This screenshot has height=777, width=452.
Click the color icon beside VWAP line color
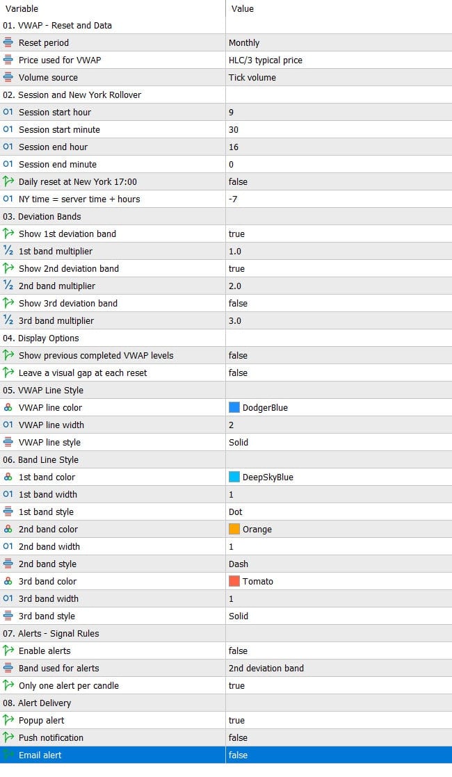tap(8, 407)
